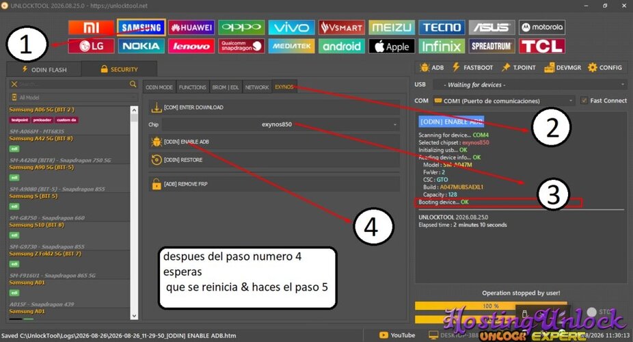633x342 pixels.
Task: Open the LG brand section
Action: 91,46
